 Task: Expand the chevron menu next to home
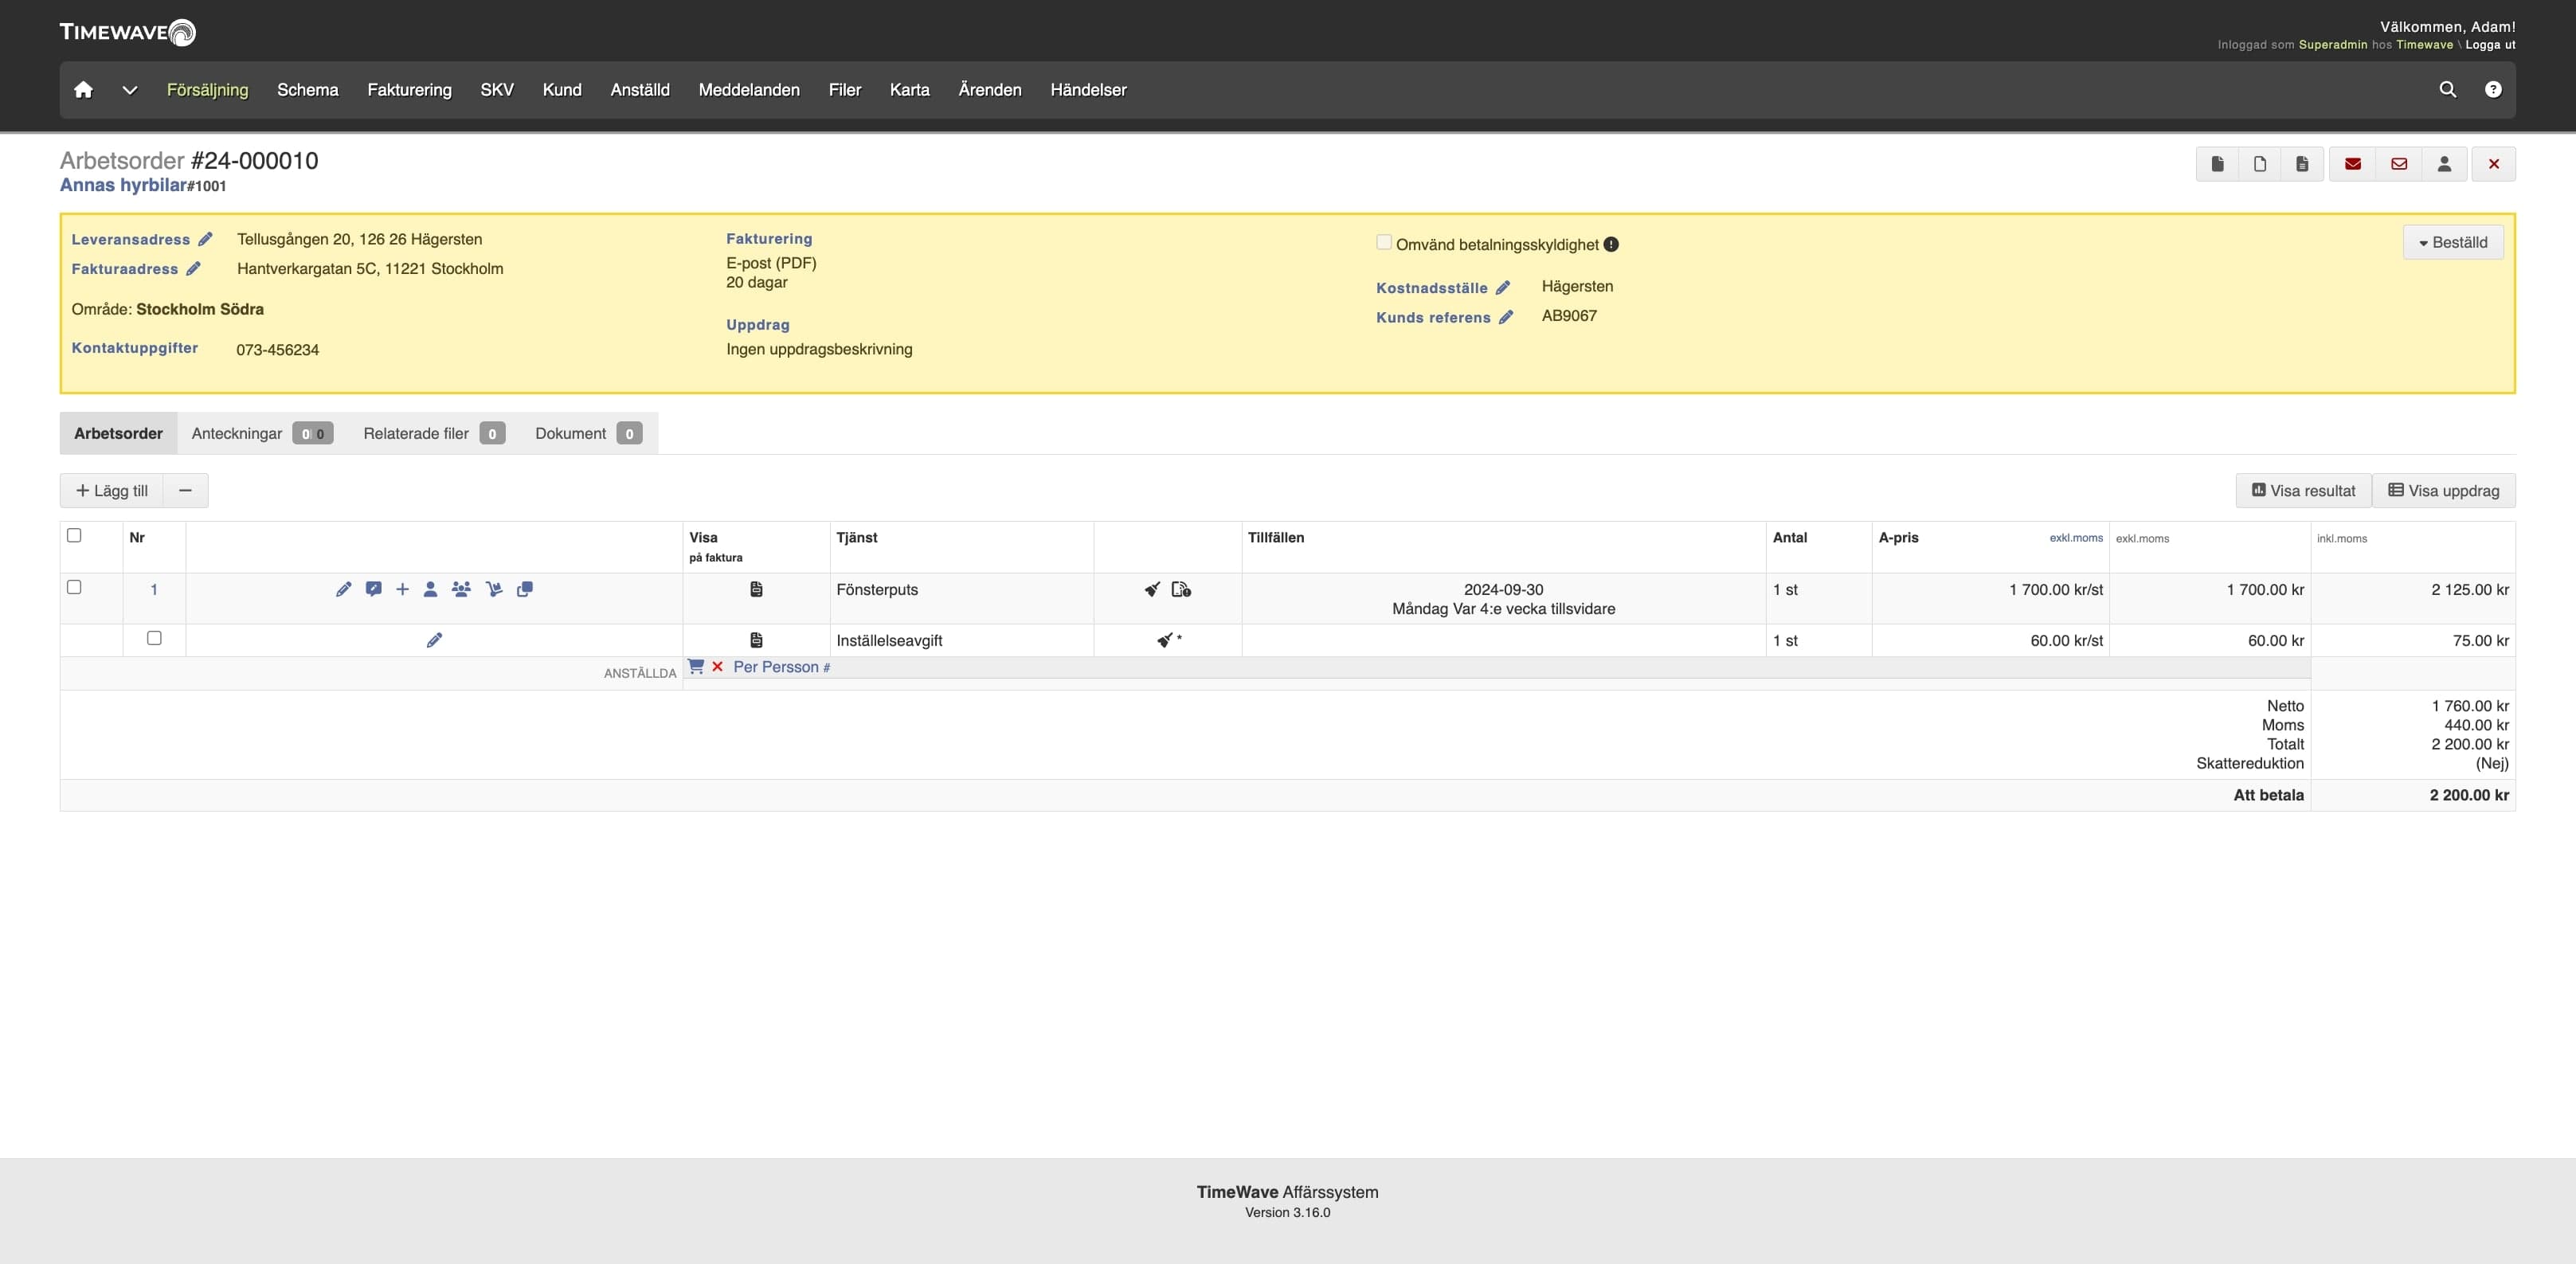coord(130,90)
